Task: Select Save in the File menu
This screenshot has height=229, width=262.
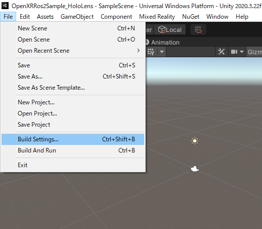Action: click(x=73, y=65)
